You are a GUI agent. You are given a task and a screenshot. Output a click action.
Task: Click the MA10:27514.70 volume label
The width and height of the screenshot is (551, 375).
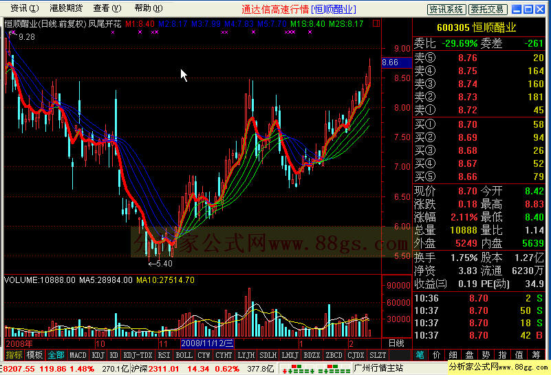165,280
